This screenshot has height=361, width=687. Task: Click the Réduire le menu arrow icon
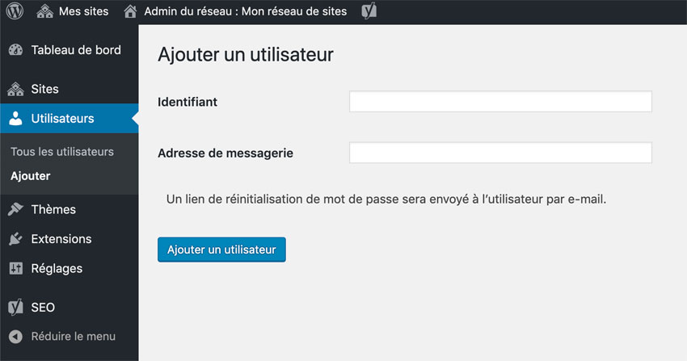tap(16, 337)
